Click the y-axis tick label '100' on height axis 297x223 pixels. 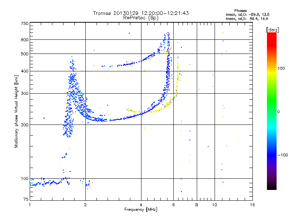pos(25,178)
